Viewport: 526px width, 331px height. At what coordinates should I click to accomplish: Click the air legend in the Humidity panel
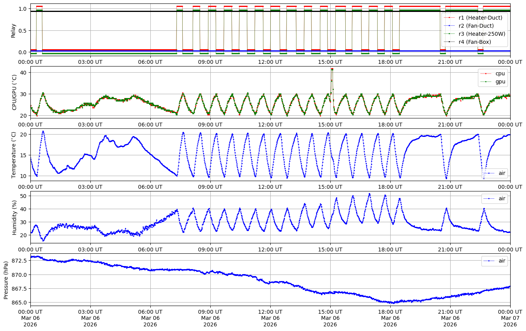click(x=502, y=198)
